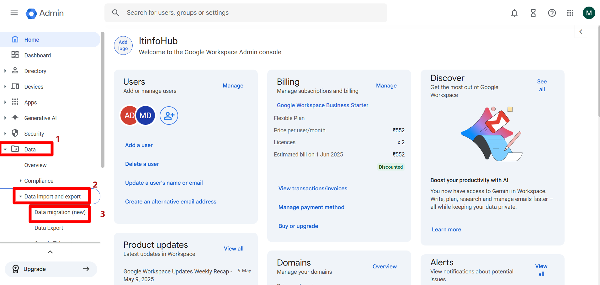Collapse sidebar with the up chevron
Screen dimensions: 600x285
pos(50,252)
